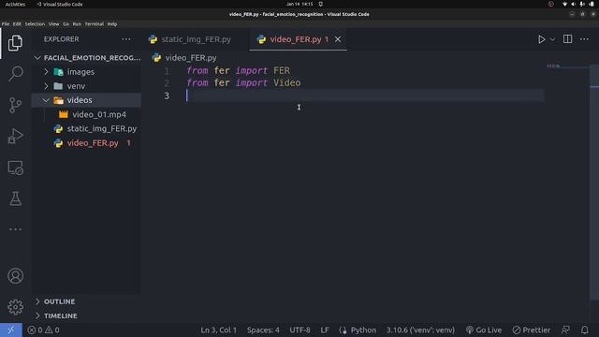Viewport: 599px width, 337px height.
Task: Open the Manage gear icon
Action: click(x=15, y=307)
